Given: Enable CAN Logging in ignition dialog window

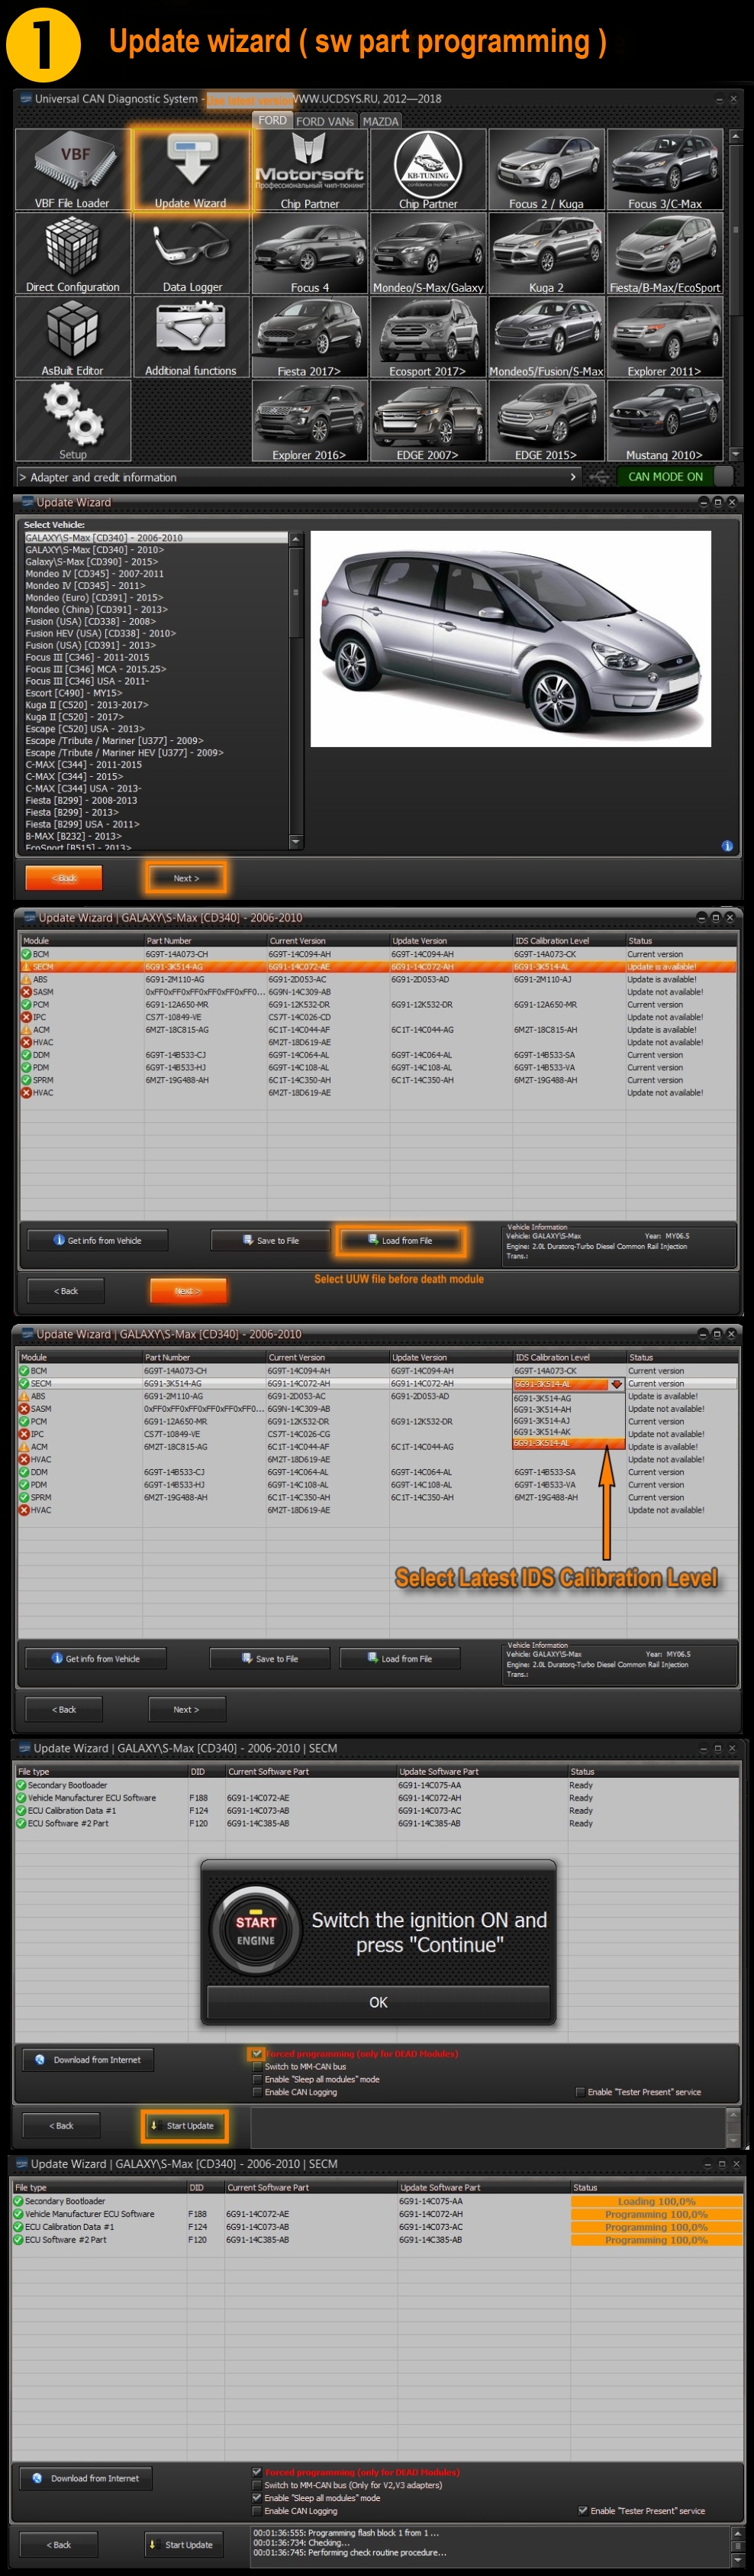Looking at the screenshot, I should pos(258,2092).
